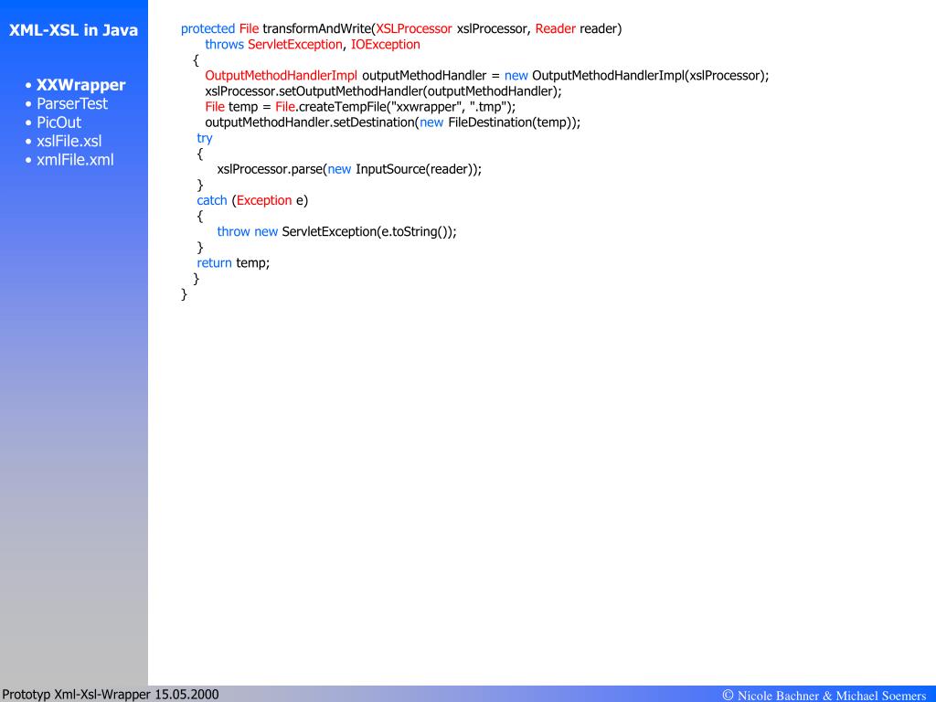Click the 'try' keyword
This screenshot has height=702, width=936.
205,139
